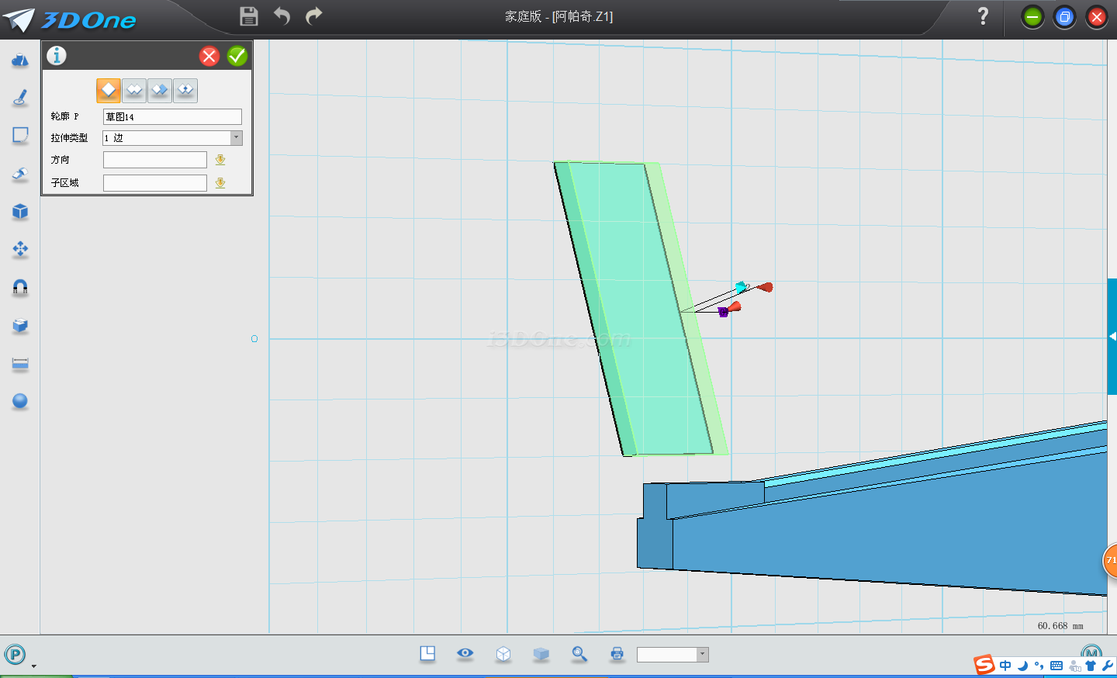Click the save floppy disk icon
The width and height of the screenshot is (1117, 678).
[x=249, y=16]
